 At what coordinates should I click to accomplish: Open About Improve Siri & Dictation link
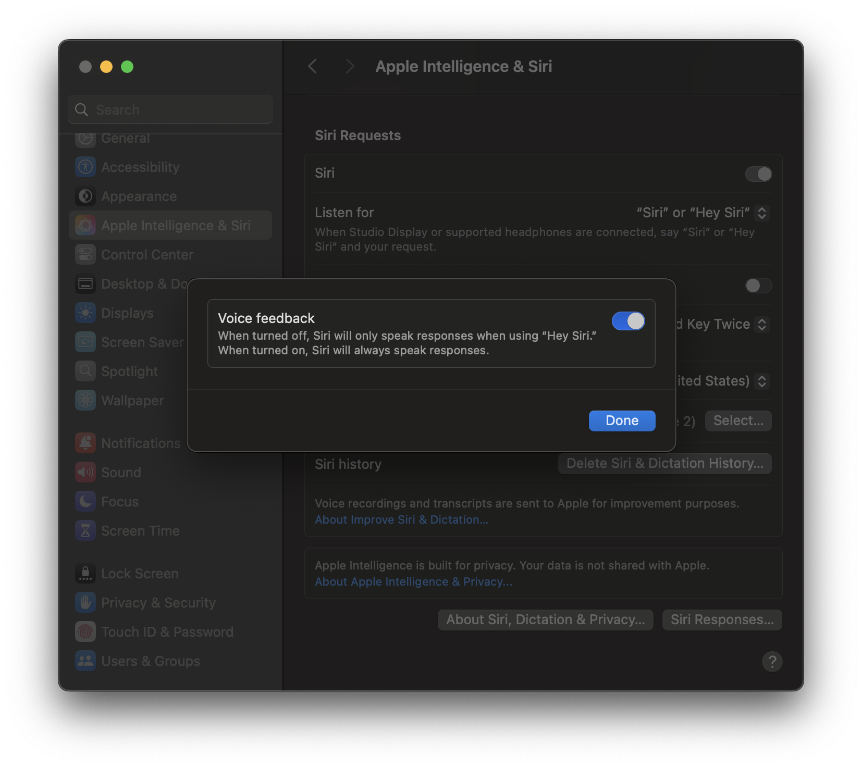[401, 519]
